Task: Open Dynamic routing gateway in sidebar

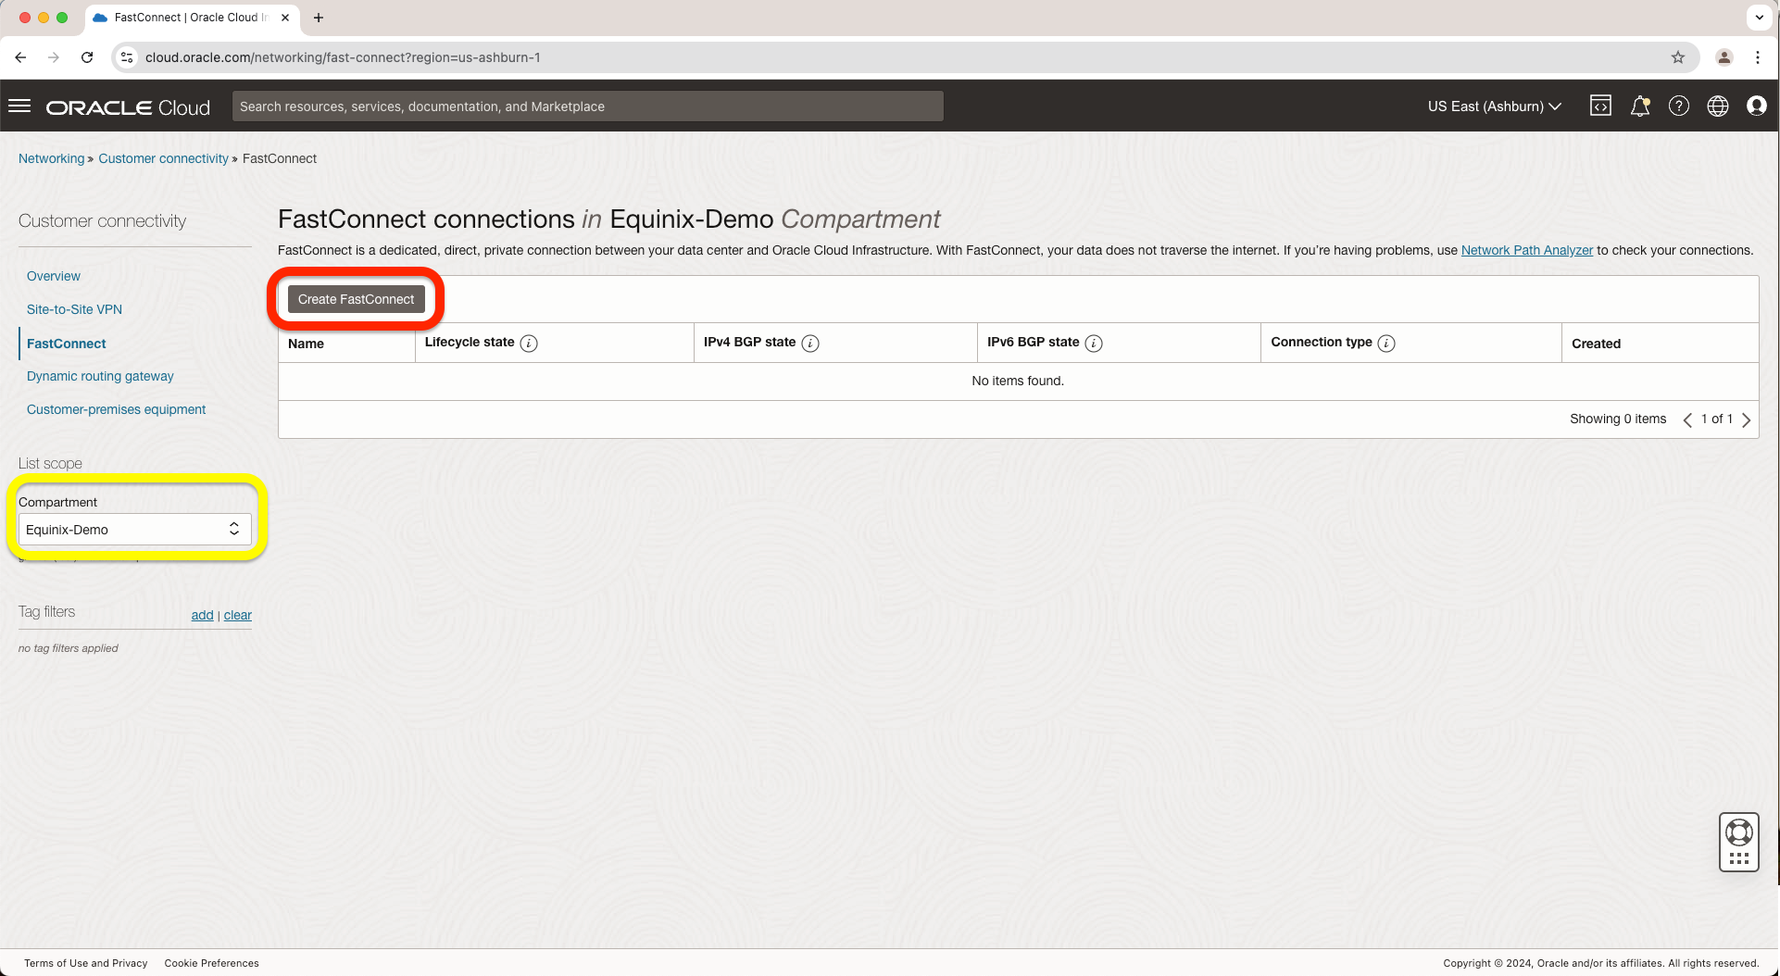Action: coord(100,376)
